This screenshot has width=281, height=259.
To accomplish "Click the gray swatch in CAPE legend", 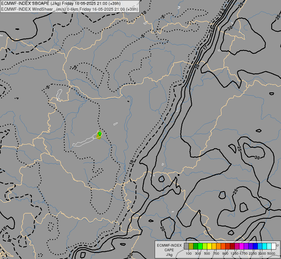I will tap(186, 246).
